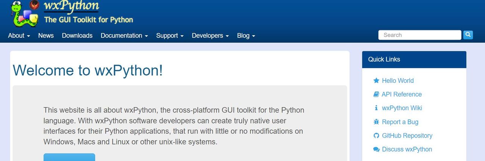Click the wxPython title text in header

pyautogui.click(x=71, y=6)
